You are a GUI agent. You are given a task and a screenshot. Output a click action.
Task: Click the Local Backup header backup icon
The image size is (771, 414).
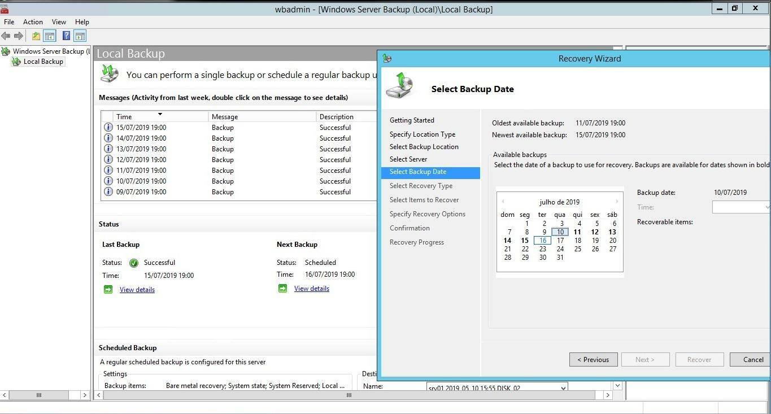click(110, 74)
